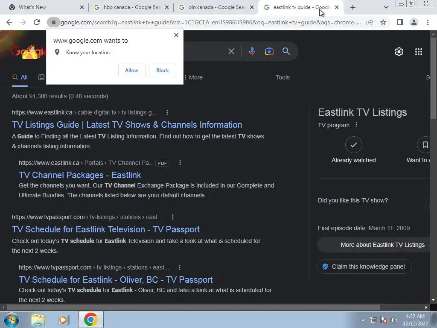Open Windows Explorer from taskbar
The height and width of the screenshot is (328, 437).
(x=38, y=319)
